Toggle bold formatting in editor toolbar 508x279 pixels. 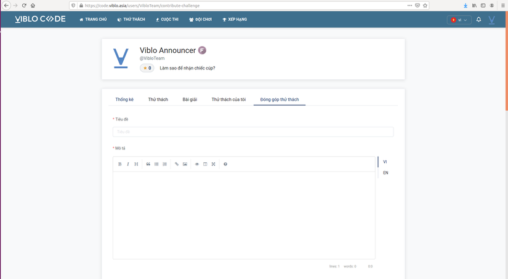click(x=120, y=164)
